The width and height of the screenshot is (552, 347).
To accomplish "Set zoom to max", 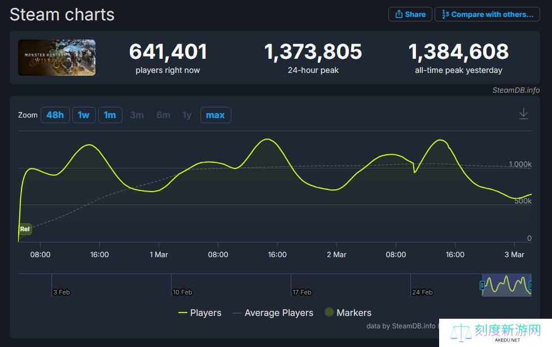I will pyautogui.click(x=216, y=115).
